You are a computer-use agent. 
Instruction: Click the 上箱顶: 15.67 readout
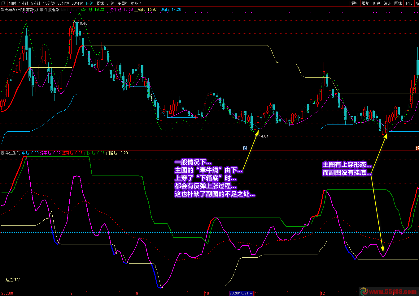(x=146, y=10)
